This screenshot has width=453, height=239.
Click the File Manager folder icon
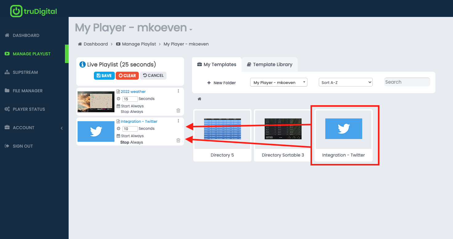click(x=7, y=91)
